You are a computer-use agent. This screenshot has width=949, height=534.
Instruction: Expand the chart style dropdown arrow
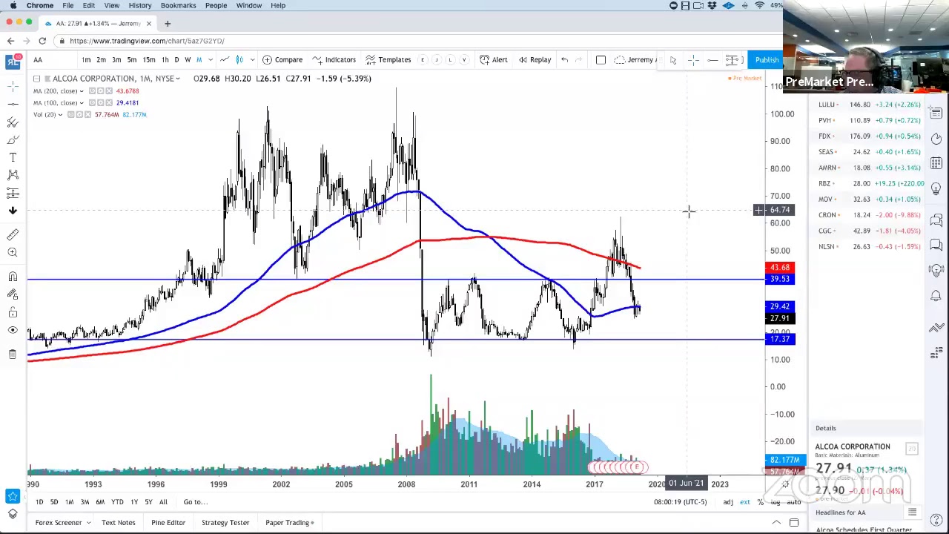pos(252,59)
